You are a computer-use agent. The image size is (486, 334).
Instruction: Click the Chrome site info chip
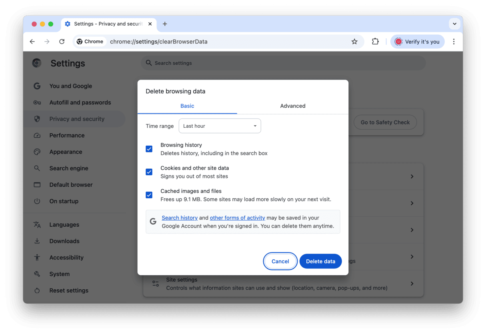[90, 42]
